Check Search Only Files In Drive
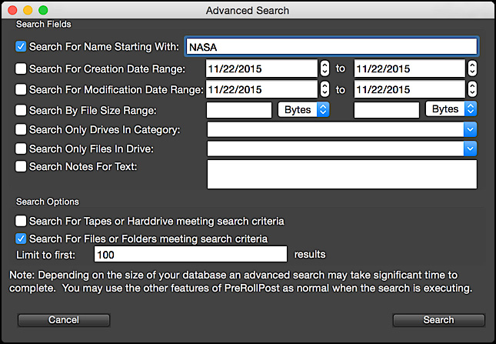The width and height of the screenshot is (496, 344). click(21, 149)
